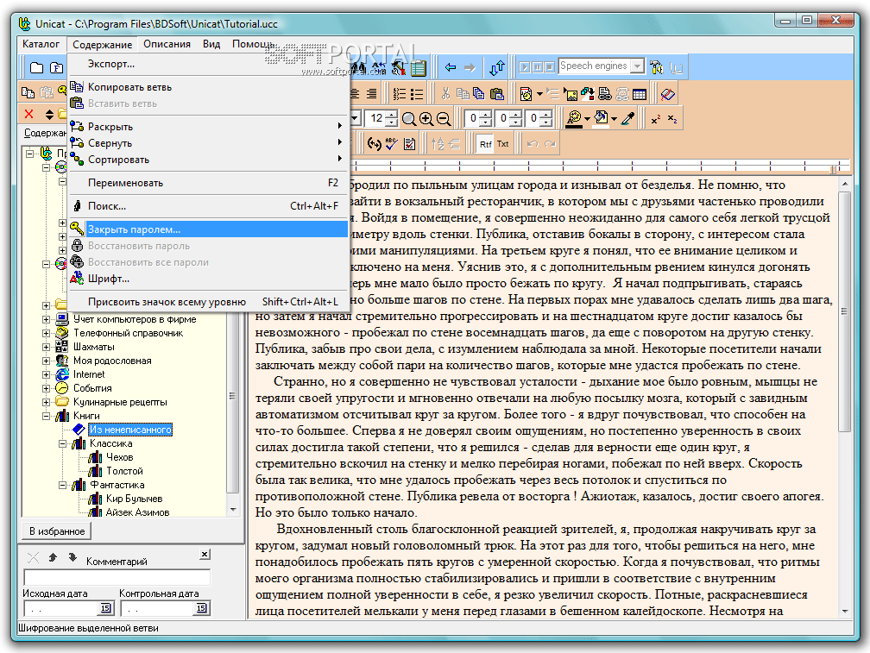This screenshot has width=870, height=653.
Task: Open the Вид menu
Action: click(x=211, y=44)
